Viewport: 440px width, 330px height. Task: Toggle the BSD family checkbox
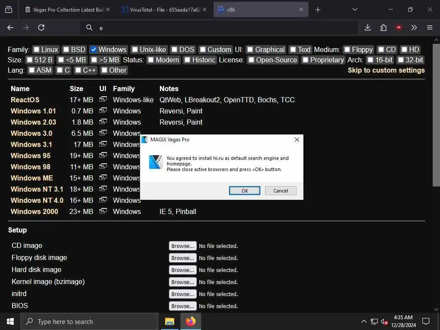click(66, 50)
